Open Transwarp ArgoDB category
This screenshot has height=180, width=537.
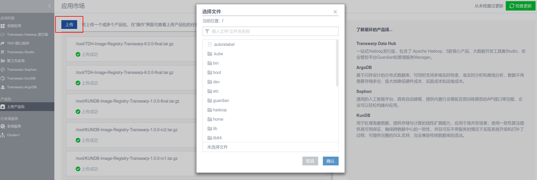(x=22, y=87)
